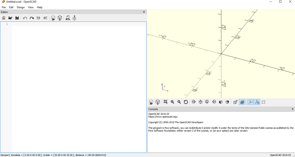The height and width of the screenshot is (157, 295).
Task: Render the model from the viewport toolbar
Action: (x=158, y=102)
